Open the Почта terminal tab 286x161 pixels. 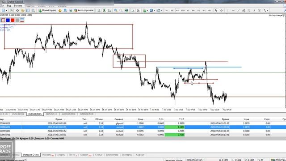[72, 155]
